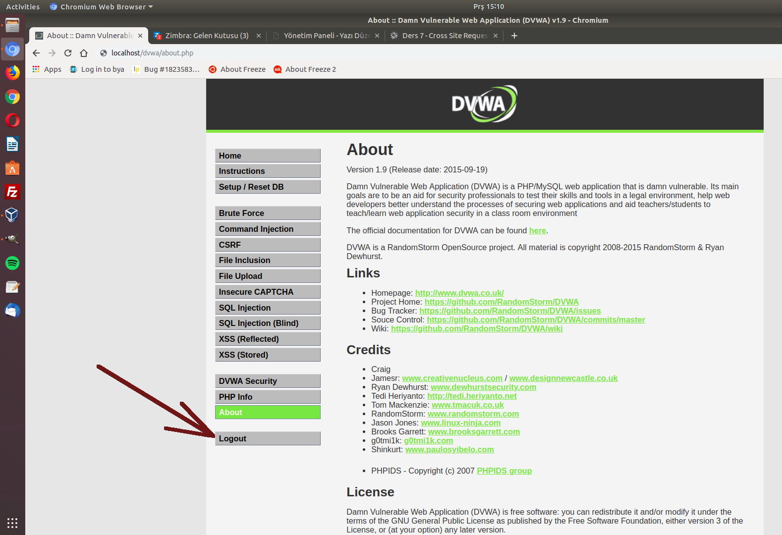Screen dimensions: 782x535
Task: Click Logout in the sidebar
Action: click(x=268, y=438)
